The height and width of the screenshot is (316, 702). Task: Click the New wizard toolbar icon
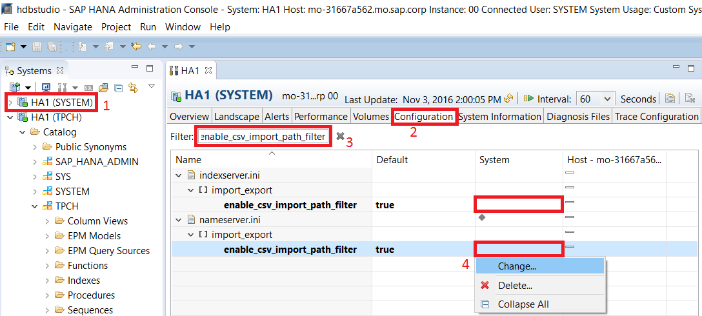click(11, 46)
